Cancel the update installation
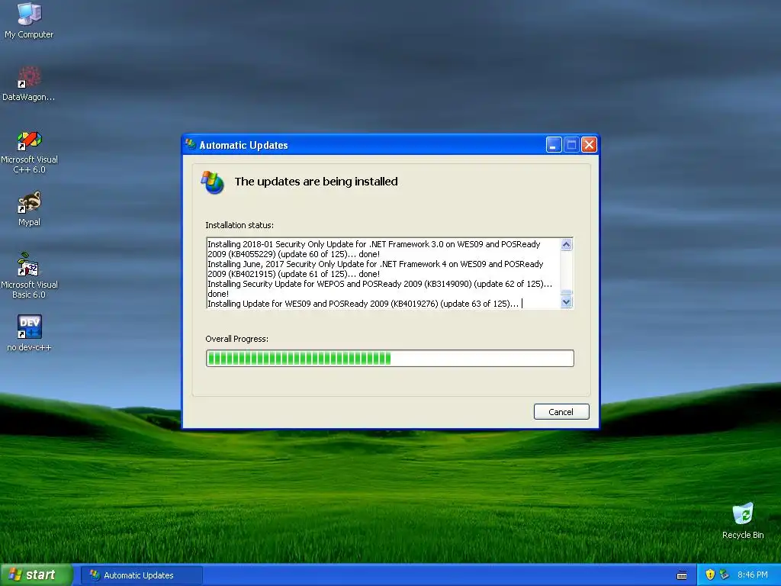Screen dimensions: 781x586 [x=561, y=411]
